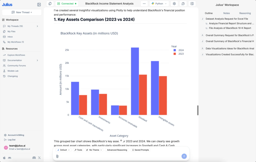Viewport: 256px width, 162px height.
Task: Click the Android app icon
Action: coord(9,158)
